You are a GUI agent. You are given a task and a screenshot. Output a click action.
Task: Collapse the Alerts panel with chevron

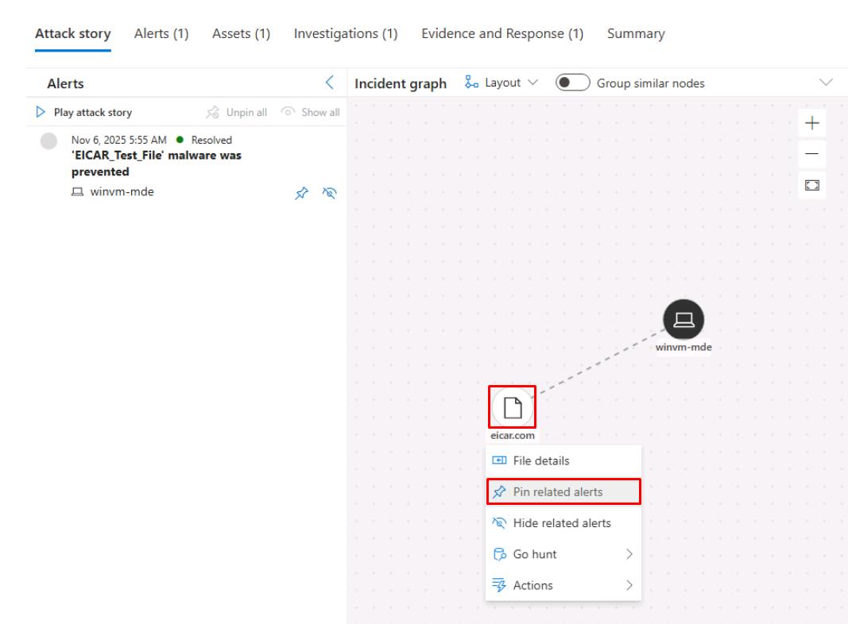331,83
